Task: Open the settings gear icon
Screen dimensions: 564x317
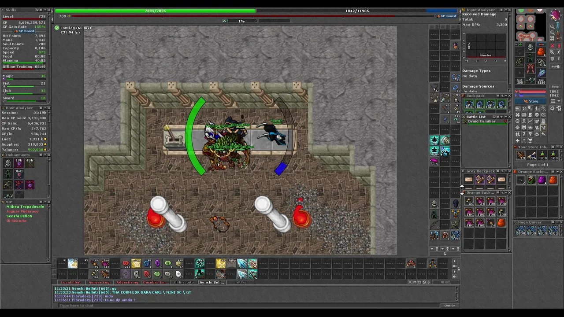Action: pyautogui.click(x=552, y=108)
